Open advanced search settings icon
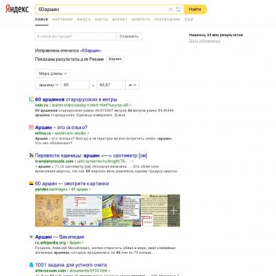Image resolution: width=276 pixels, height=276 pixels. pos(179,10)
